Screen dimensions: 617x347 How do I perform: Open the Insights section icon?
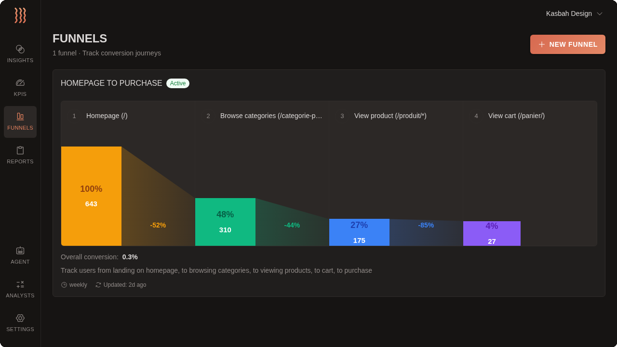[20, 49]
